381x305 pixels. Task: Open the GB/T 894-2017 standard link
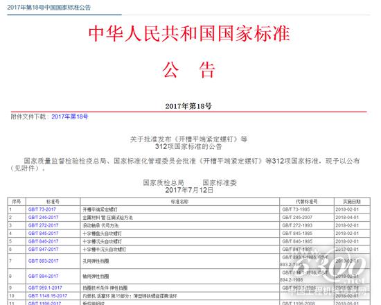[x=43, y=277]
